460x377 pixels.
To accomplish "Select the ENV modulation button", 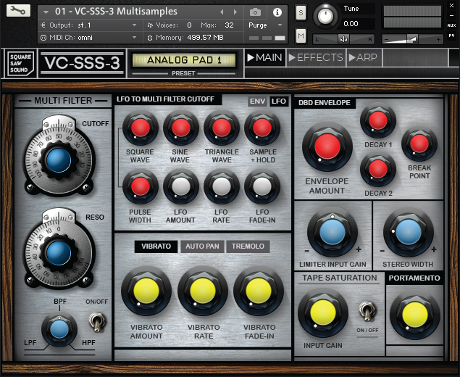I will (x=257, y=101).
